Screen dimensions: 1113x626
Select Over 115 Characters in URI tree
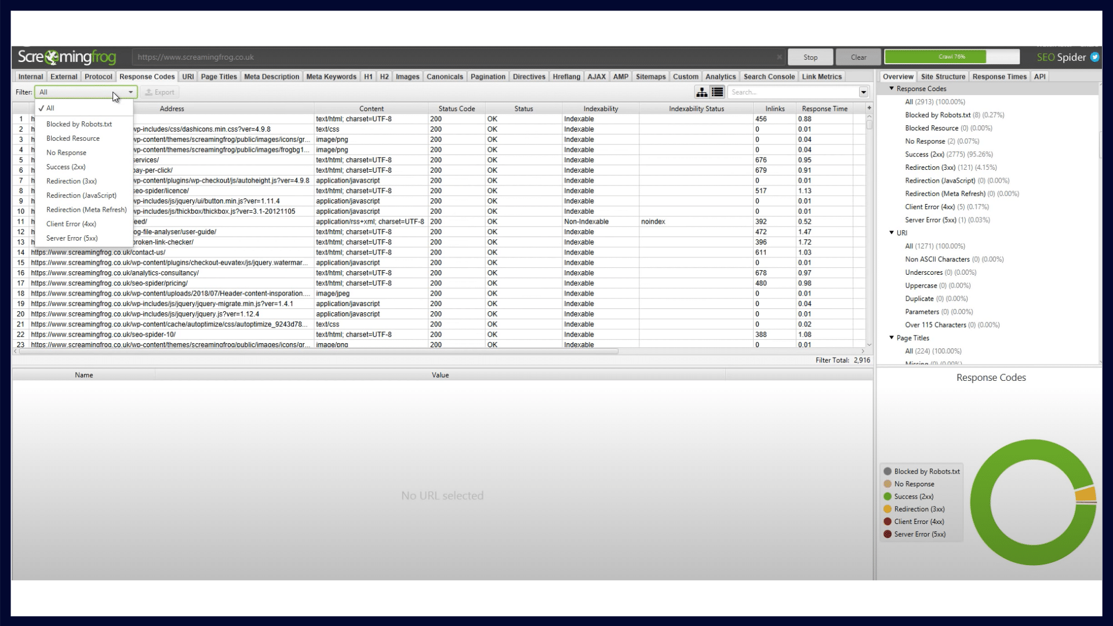point(952,325)
